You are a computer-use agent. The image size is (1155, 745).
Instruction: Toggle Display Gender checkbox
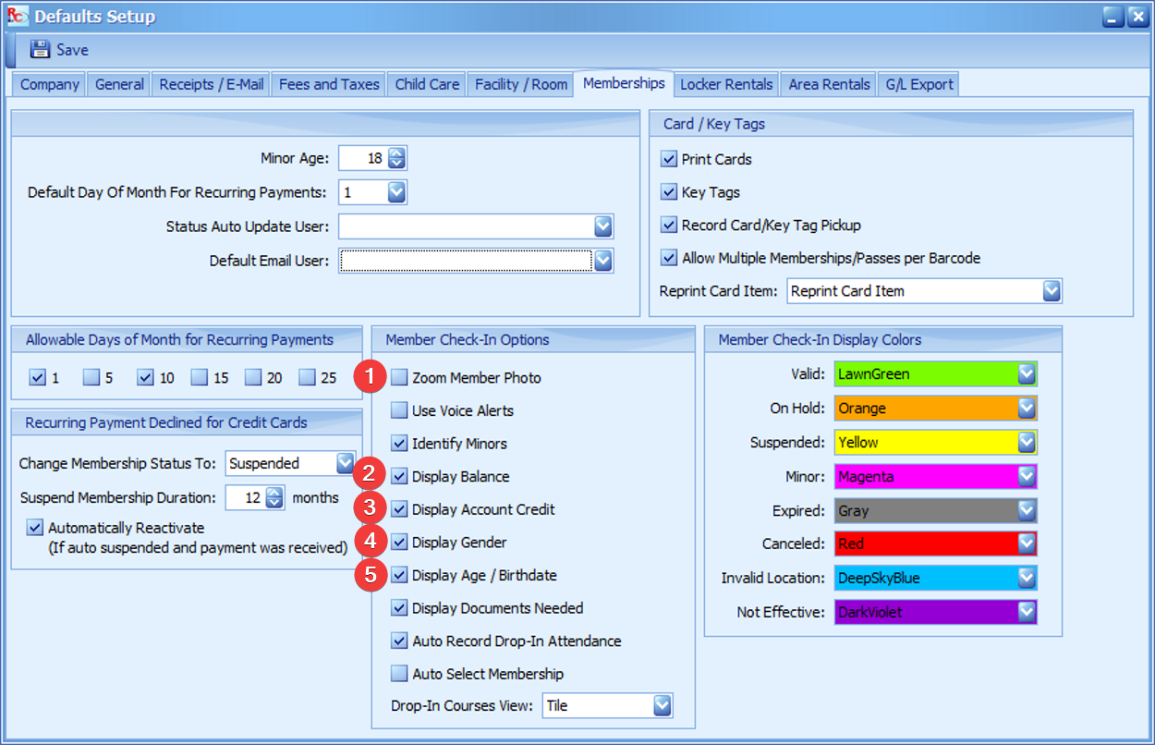click(399, 542)
